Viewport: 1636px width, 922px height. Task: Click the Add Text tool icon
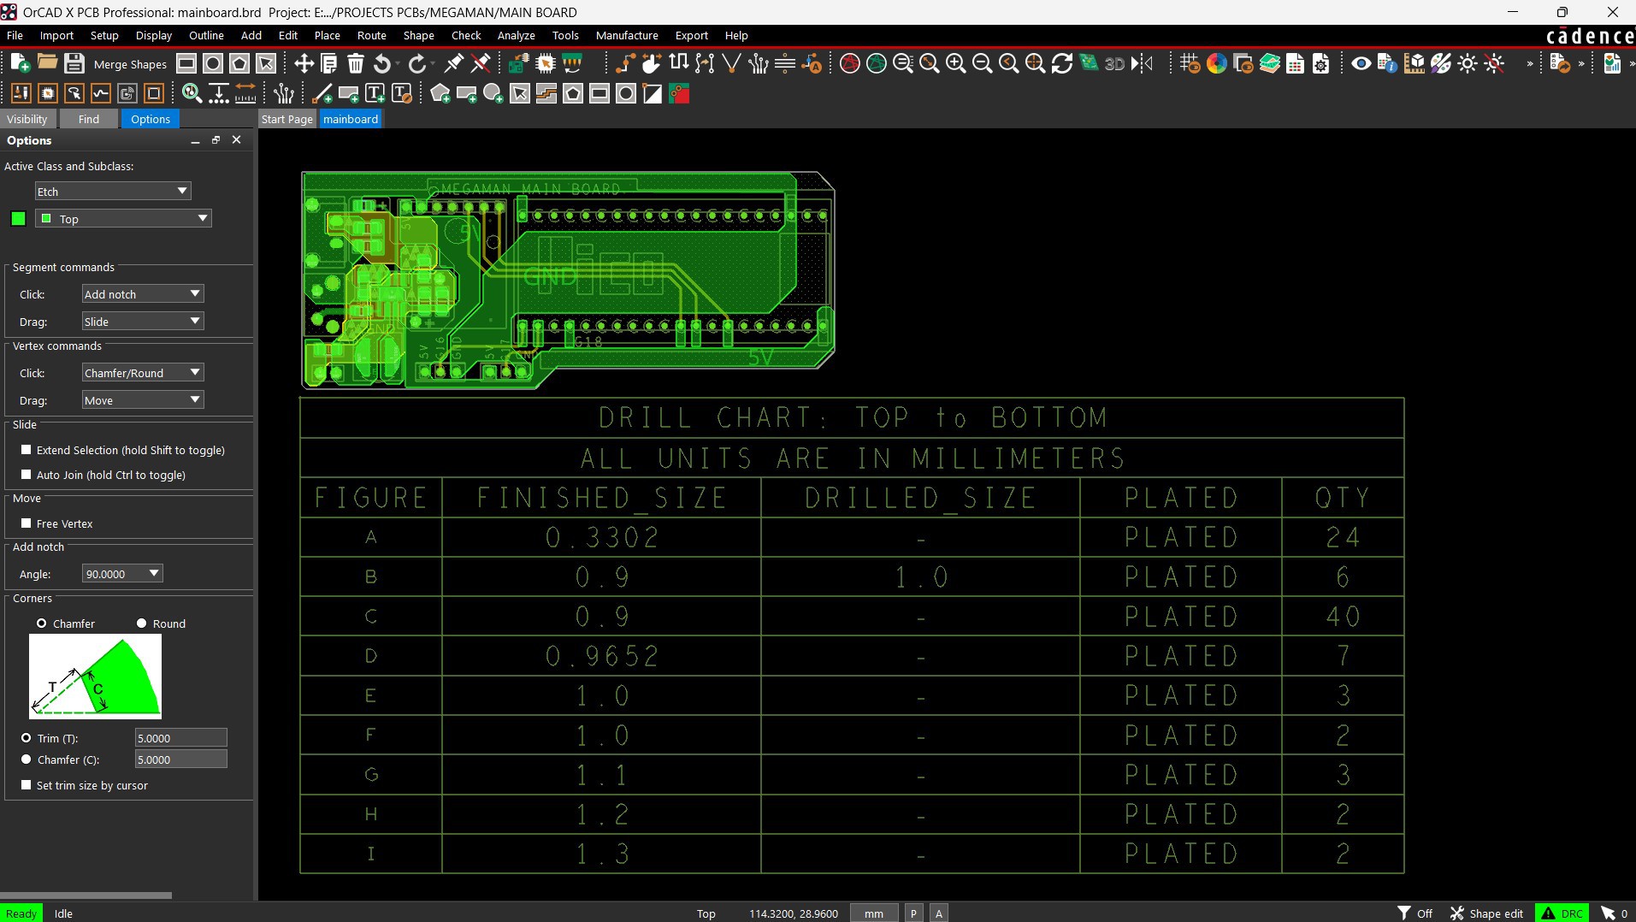click(x=375, y=94)
